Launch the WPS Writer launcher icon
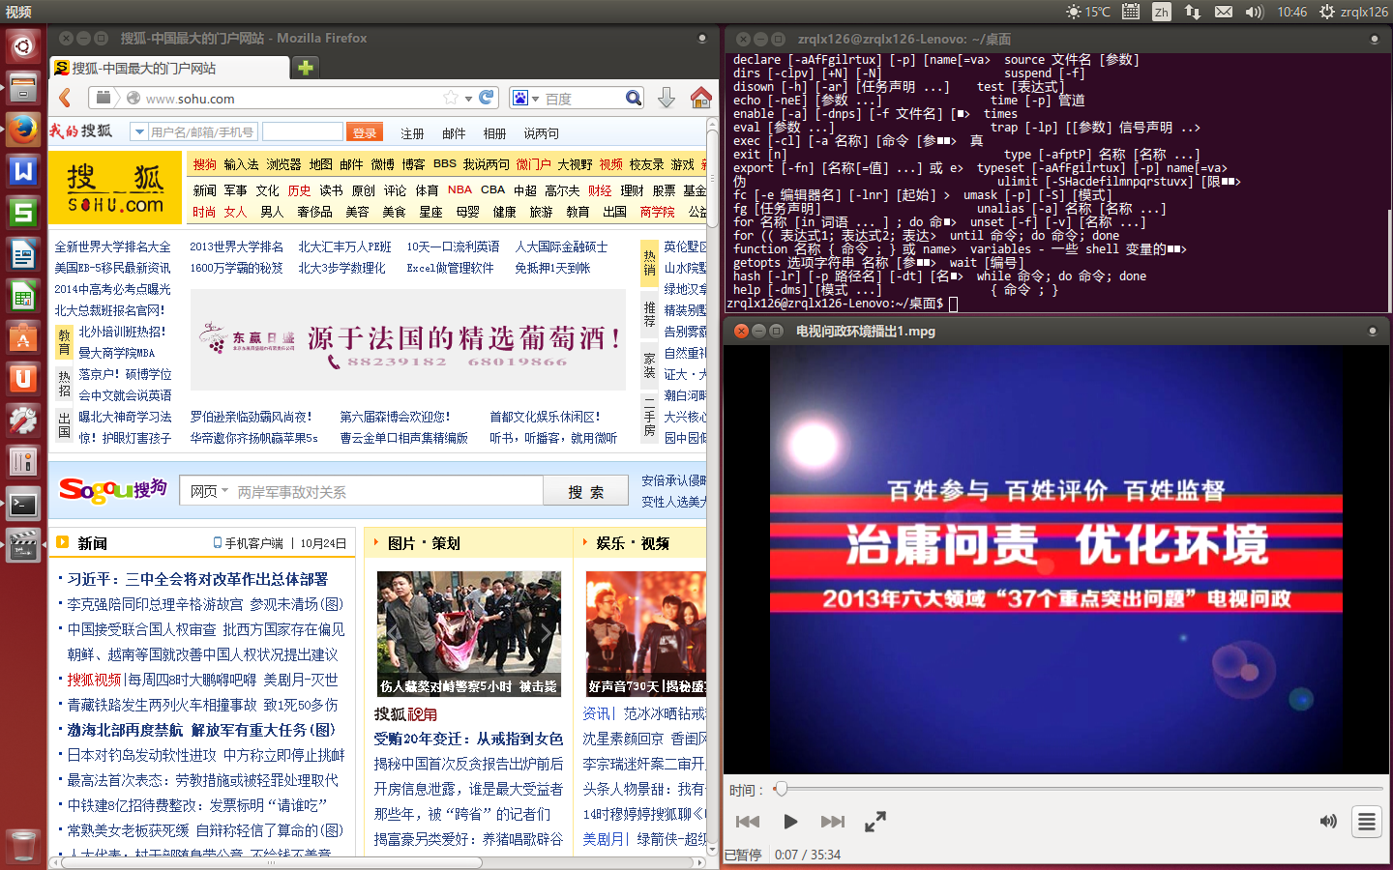 point(23,171)
